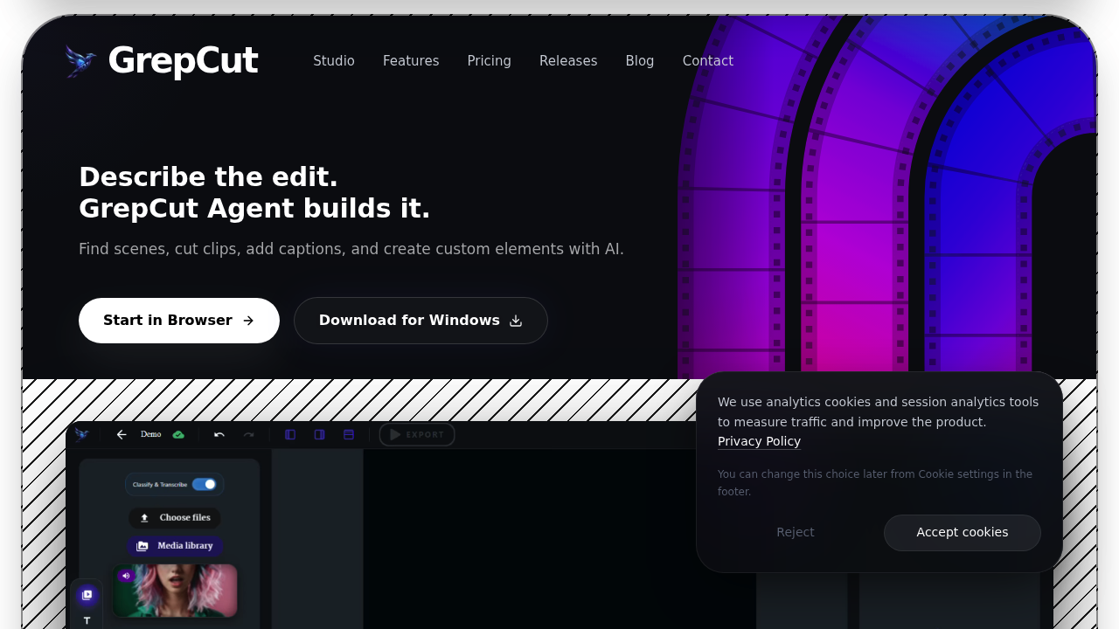Toggle the bottom panel layout icon

click(349, 434)
